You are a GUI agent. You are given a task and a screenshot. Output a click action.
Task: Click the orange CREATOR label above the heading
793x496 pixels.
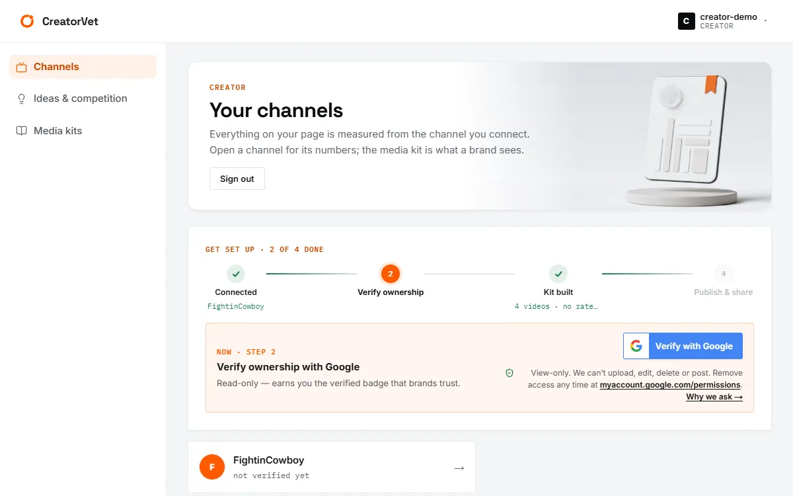(227, 87)
